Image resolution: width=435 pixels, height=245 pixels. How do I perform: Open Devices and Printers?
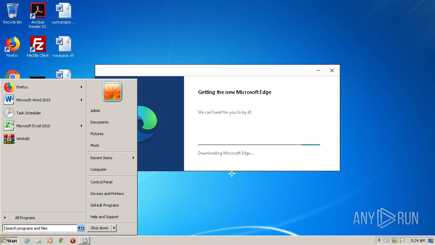[107, 194]
